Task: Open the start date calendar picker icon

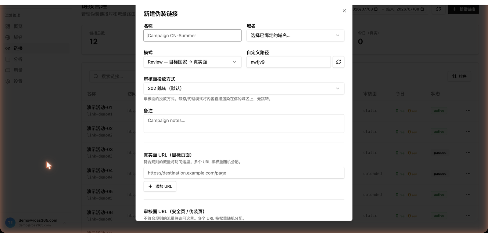Action: click(x=376, y=9)
